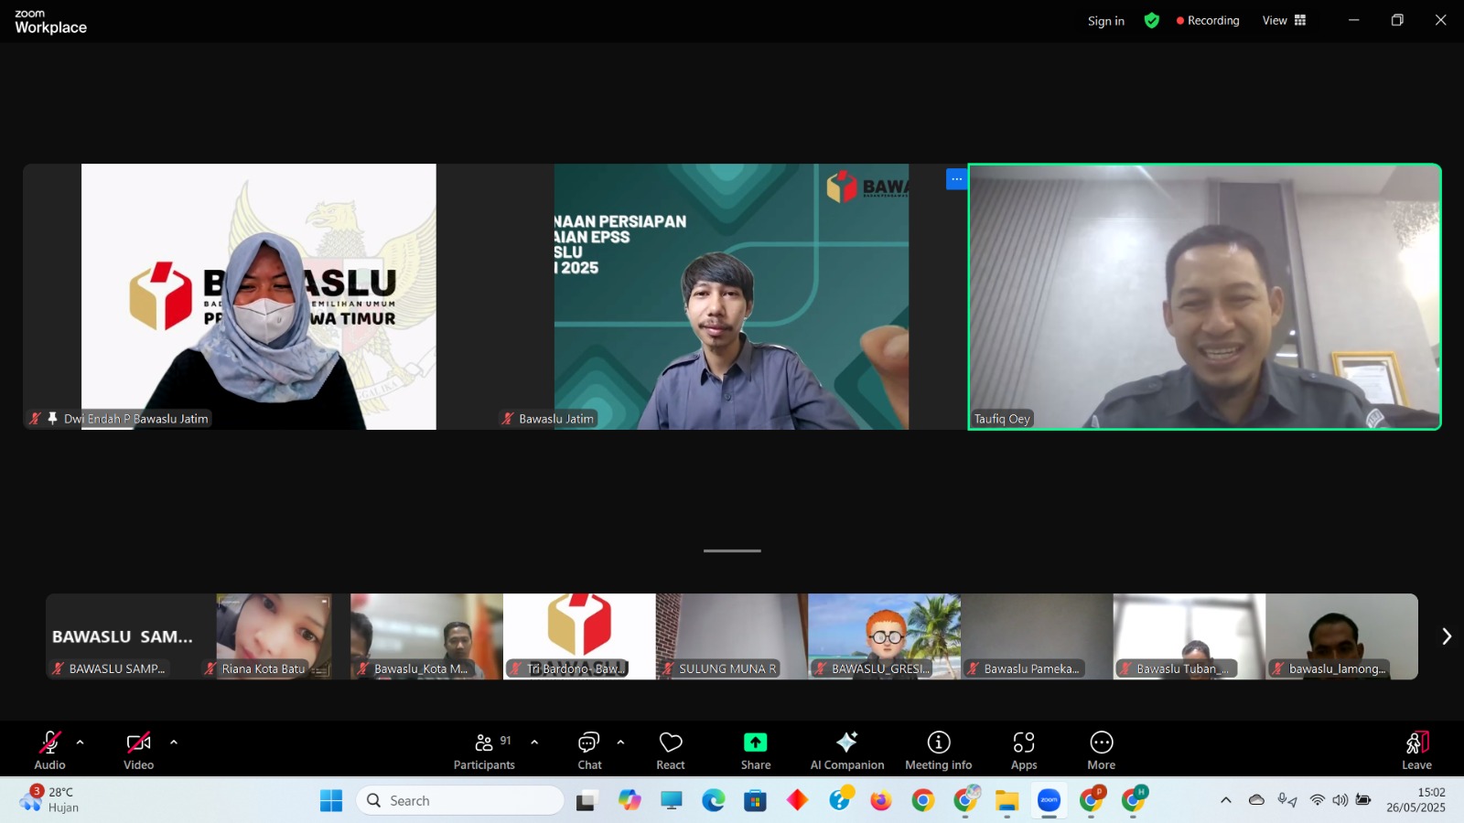The image size is (1464, 823).
Task: Start screen sharing with Share button
Action: click(755, 751)
